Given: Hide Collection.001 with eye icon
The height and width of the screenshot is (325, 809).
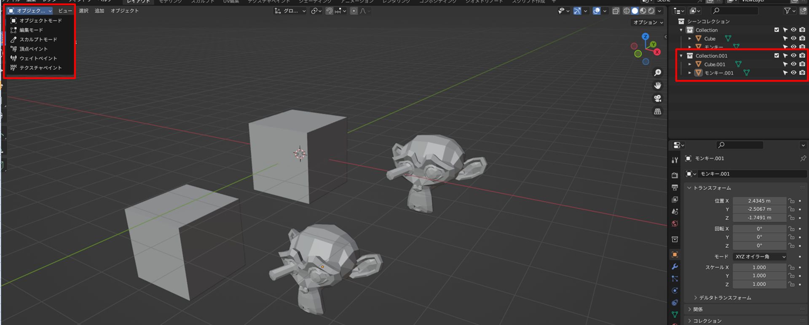Looking at the screenshot, I should 794,56.
